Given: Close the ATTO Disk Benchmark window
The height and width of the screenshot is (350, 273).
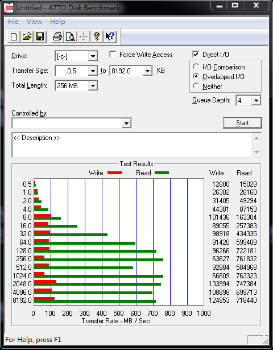Looking at the screenshot, I should pyautogui.click(x=256, y=5).
